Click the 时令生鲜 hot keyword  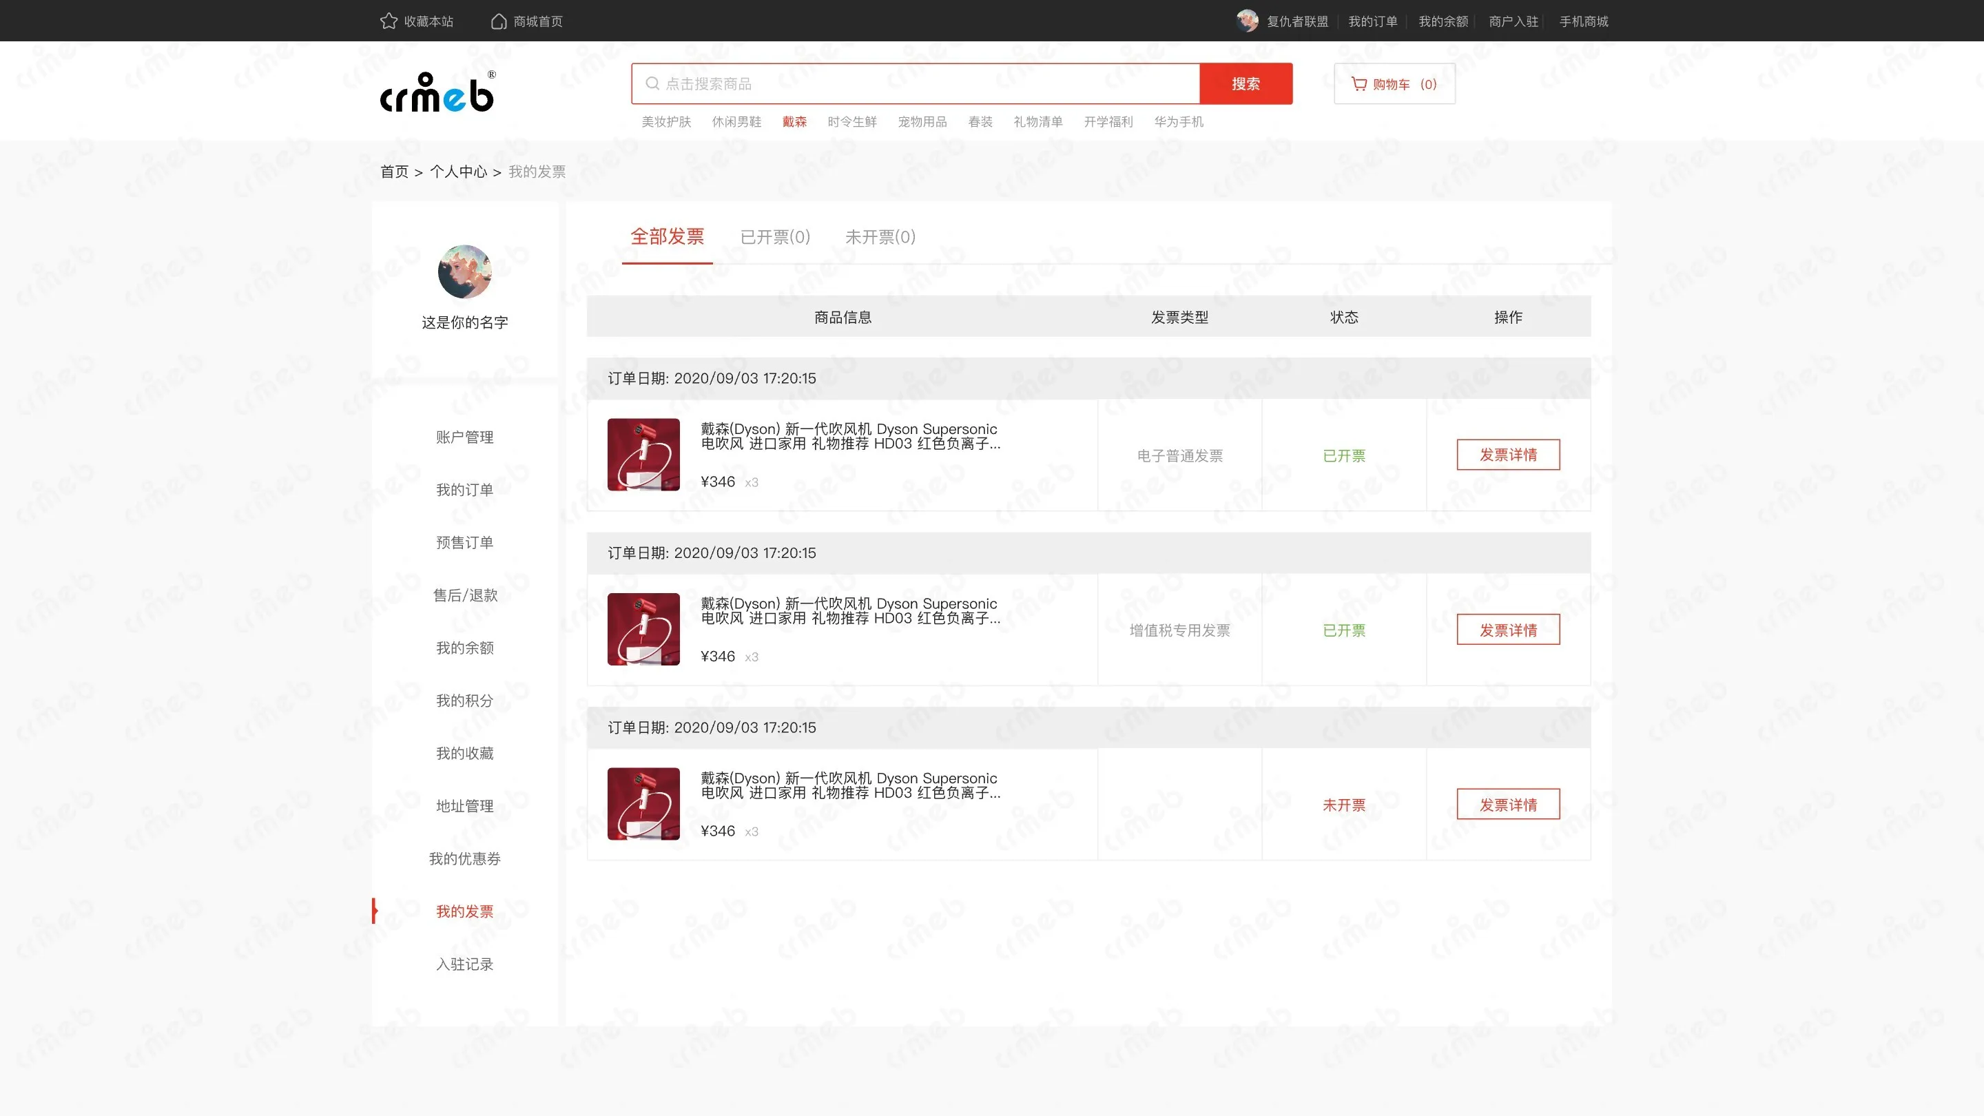pos(853,122)
